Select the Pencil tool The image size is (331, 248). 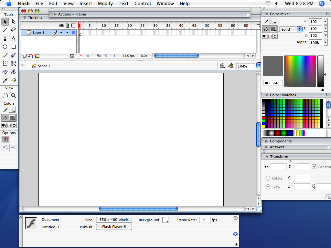tap(5, 55)
